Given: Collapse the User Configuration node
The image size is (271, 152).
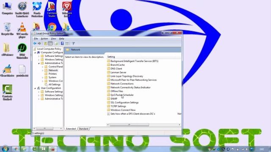Looking at the screenshot, I should pyautogui.click(x=35, y=88).
